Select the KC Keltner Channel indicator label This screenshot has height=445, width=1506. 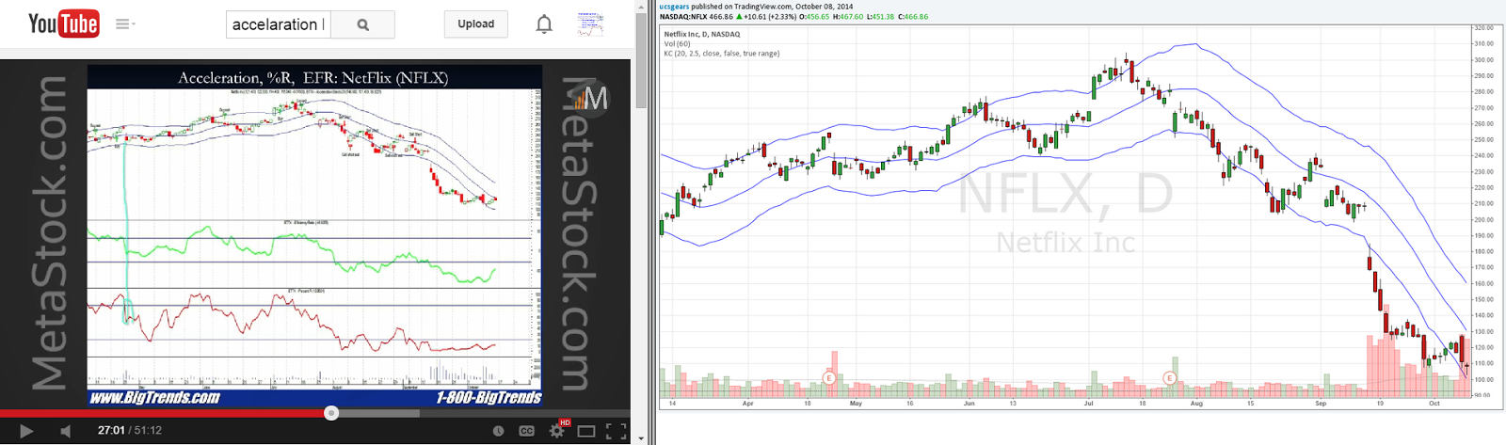click(722, 54)
